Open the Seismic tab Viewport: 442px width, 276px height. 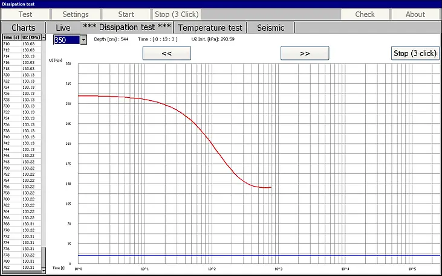271,28
